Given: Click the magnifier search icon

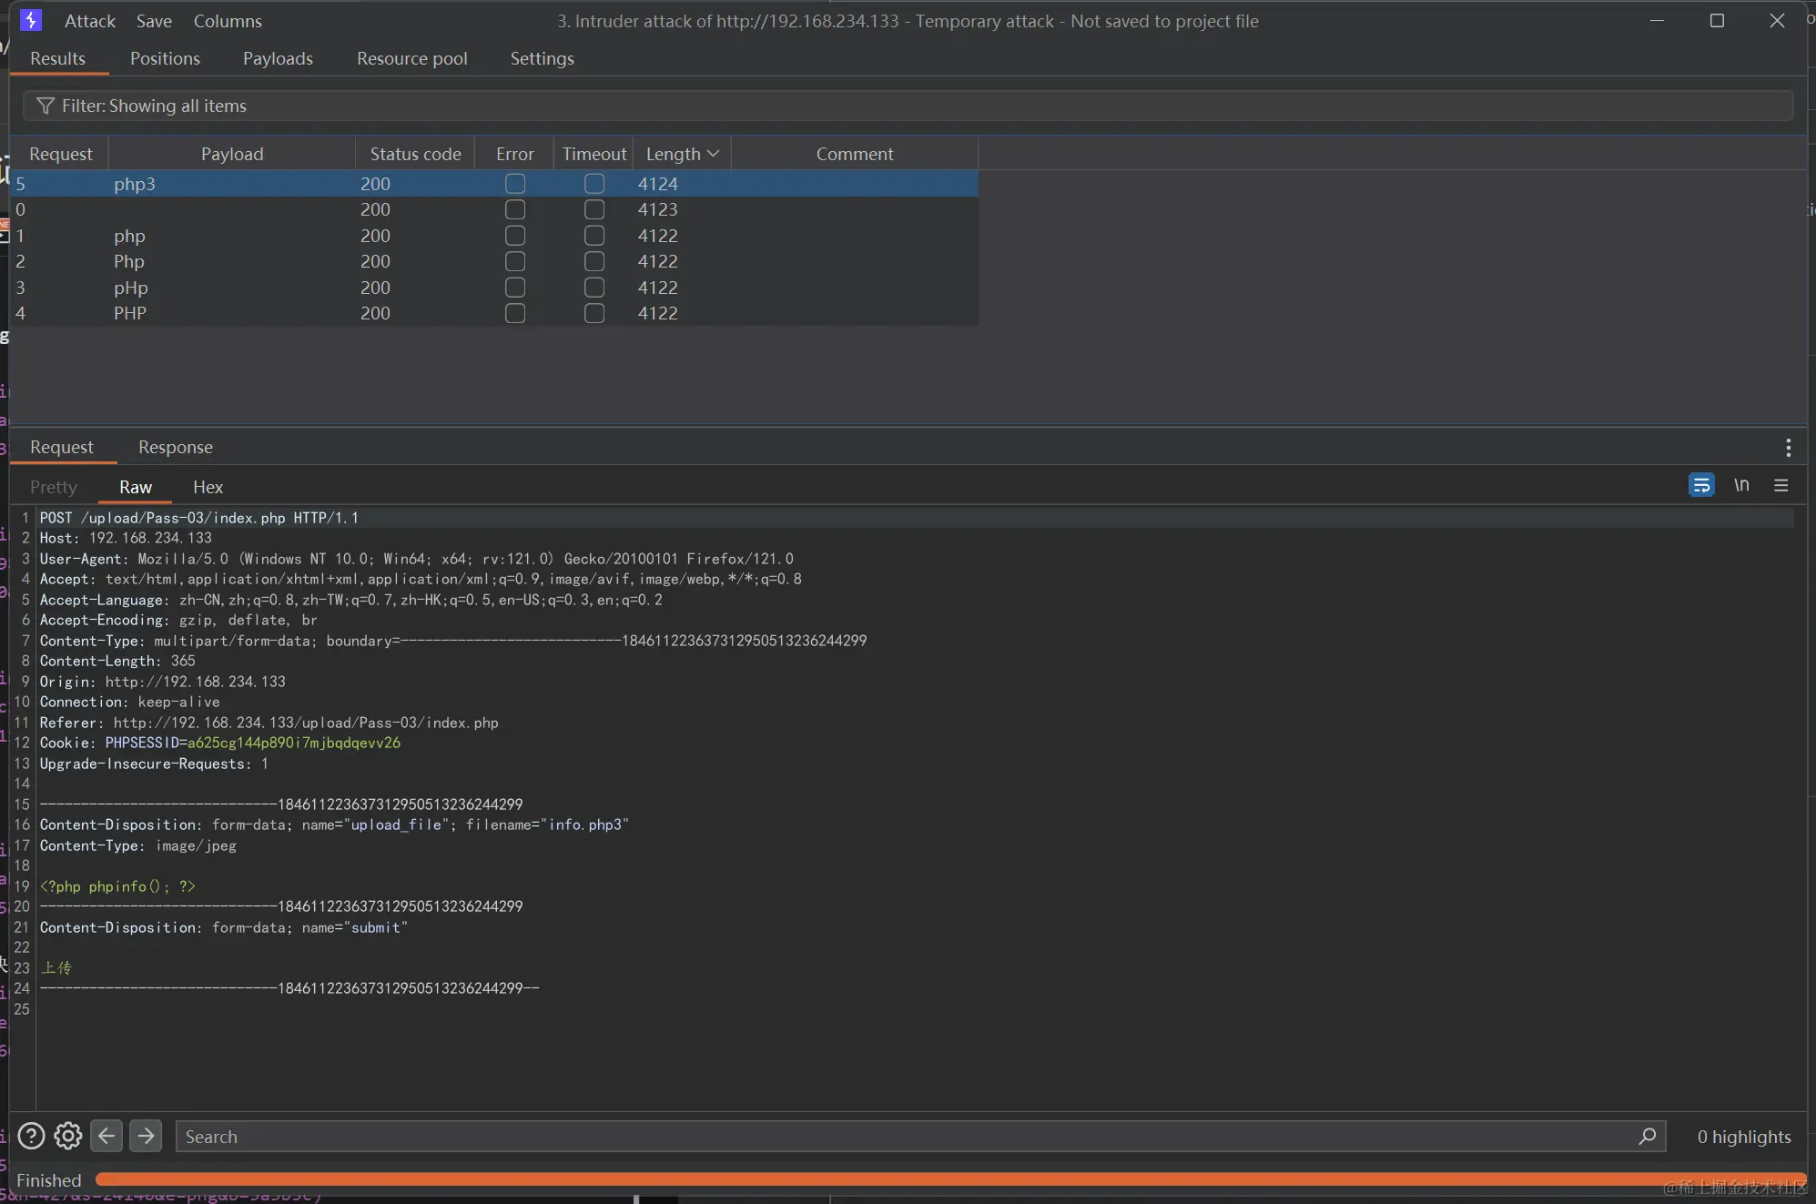Looking at the screenshot, I should [x=1648, y=1136].
